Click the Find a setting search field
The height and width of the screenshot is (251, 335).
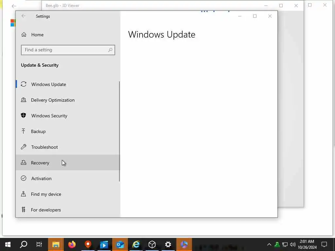68,50
